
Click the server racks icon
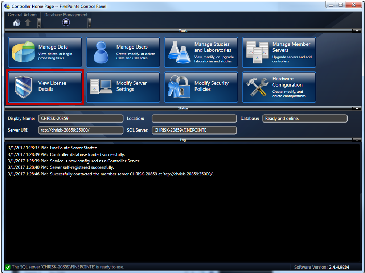257,52
